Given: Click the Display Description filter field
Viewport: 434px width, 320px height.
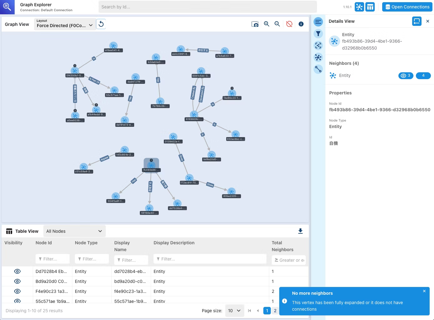Looking at the screenshot, I should click(x=210, y=259).
